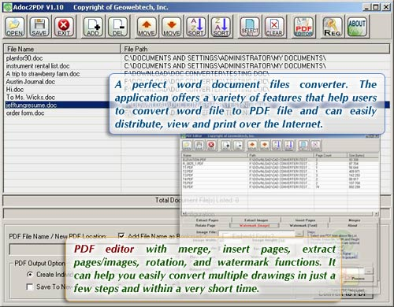Select order form.doc file
Screen dimensions: 394x307
[25, 113]
